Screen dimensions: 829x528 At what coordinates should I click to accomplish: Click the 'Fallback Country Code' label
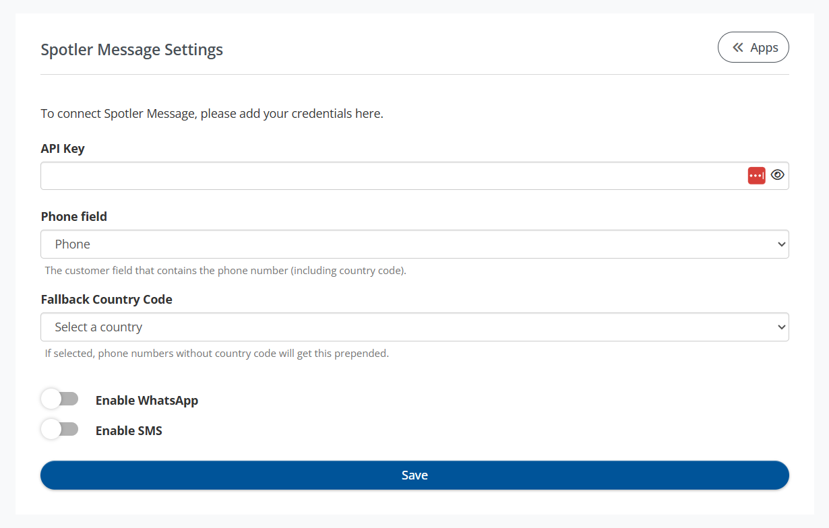[106, 300]
